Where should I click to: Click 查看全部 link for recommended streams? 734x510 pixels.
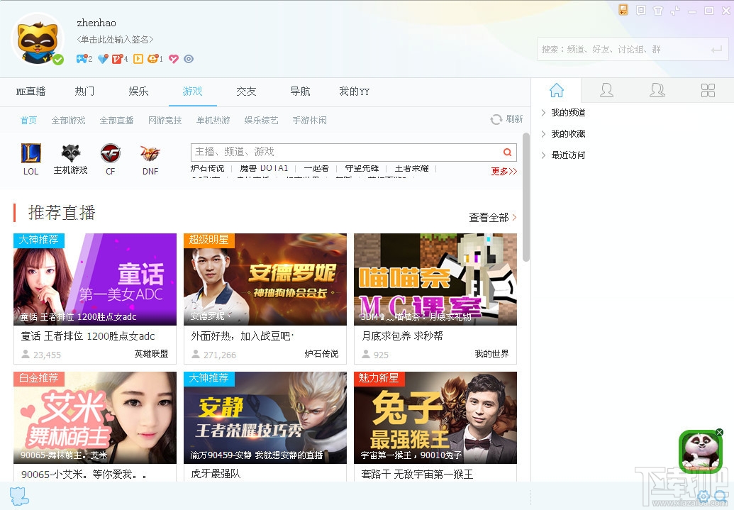click(492, 217)
